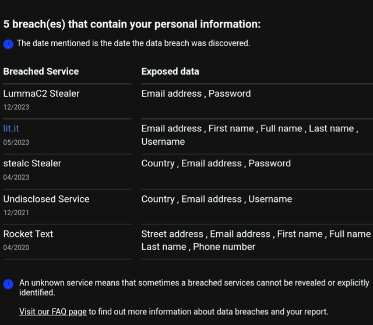373x325 pixels.
Task: Select the stealc Stealer entry
Action: click(32, 163)
